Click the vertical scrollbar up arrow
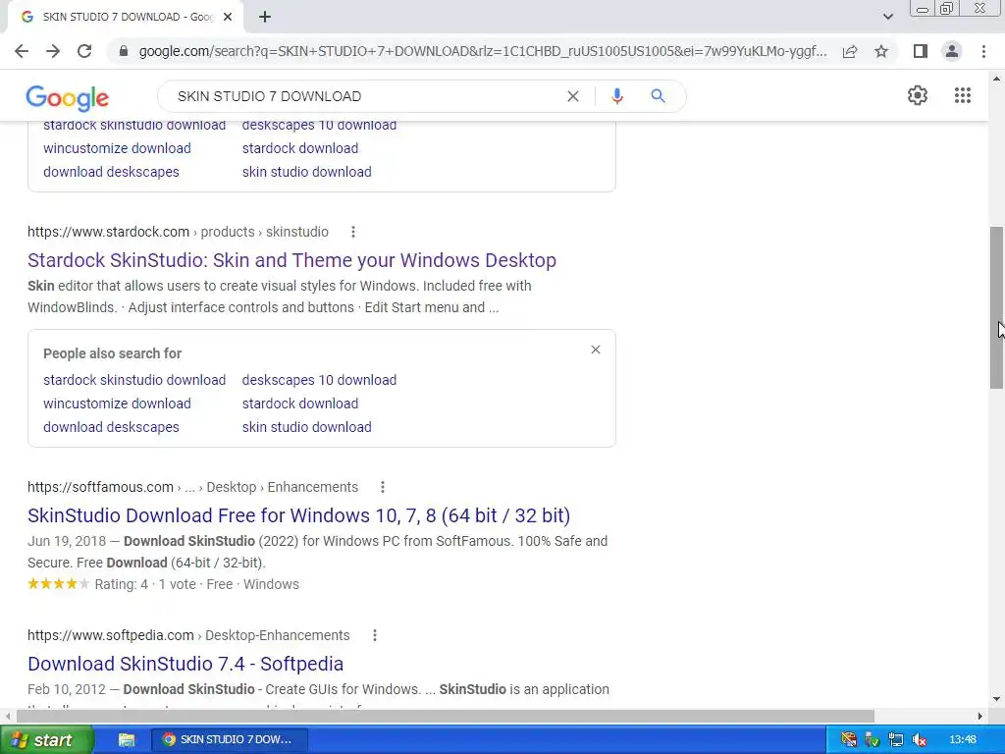Screen dimensions: 1005x754 996,79
